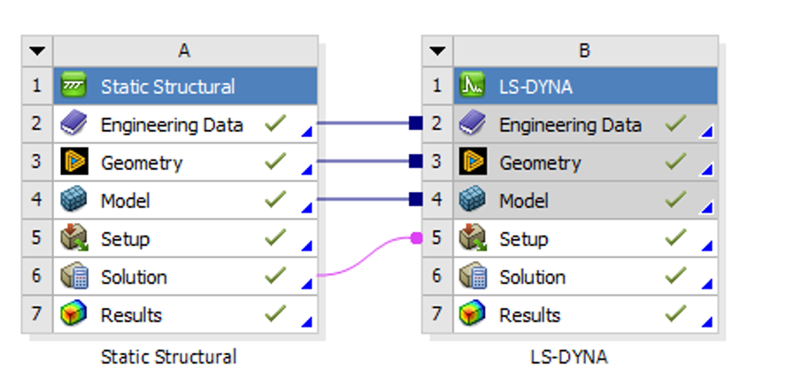Open system B dropdown menu arrow
The height and width of the screenshot is (392, 785).
point(437,50)
